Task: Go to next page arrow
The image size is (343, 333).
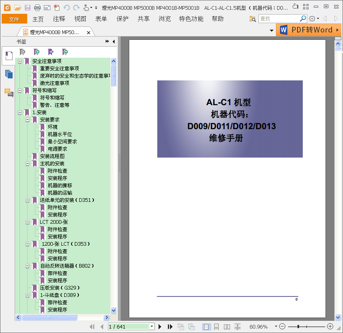Action: (x=160, y=327)
